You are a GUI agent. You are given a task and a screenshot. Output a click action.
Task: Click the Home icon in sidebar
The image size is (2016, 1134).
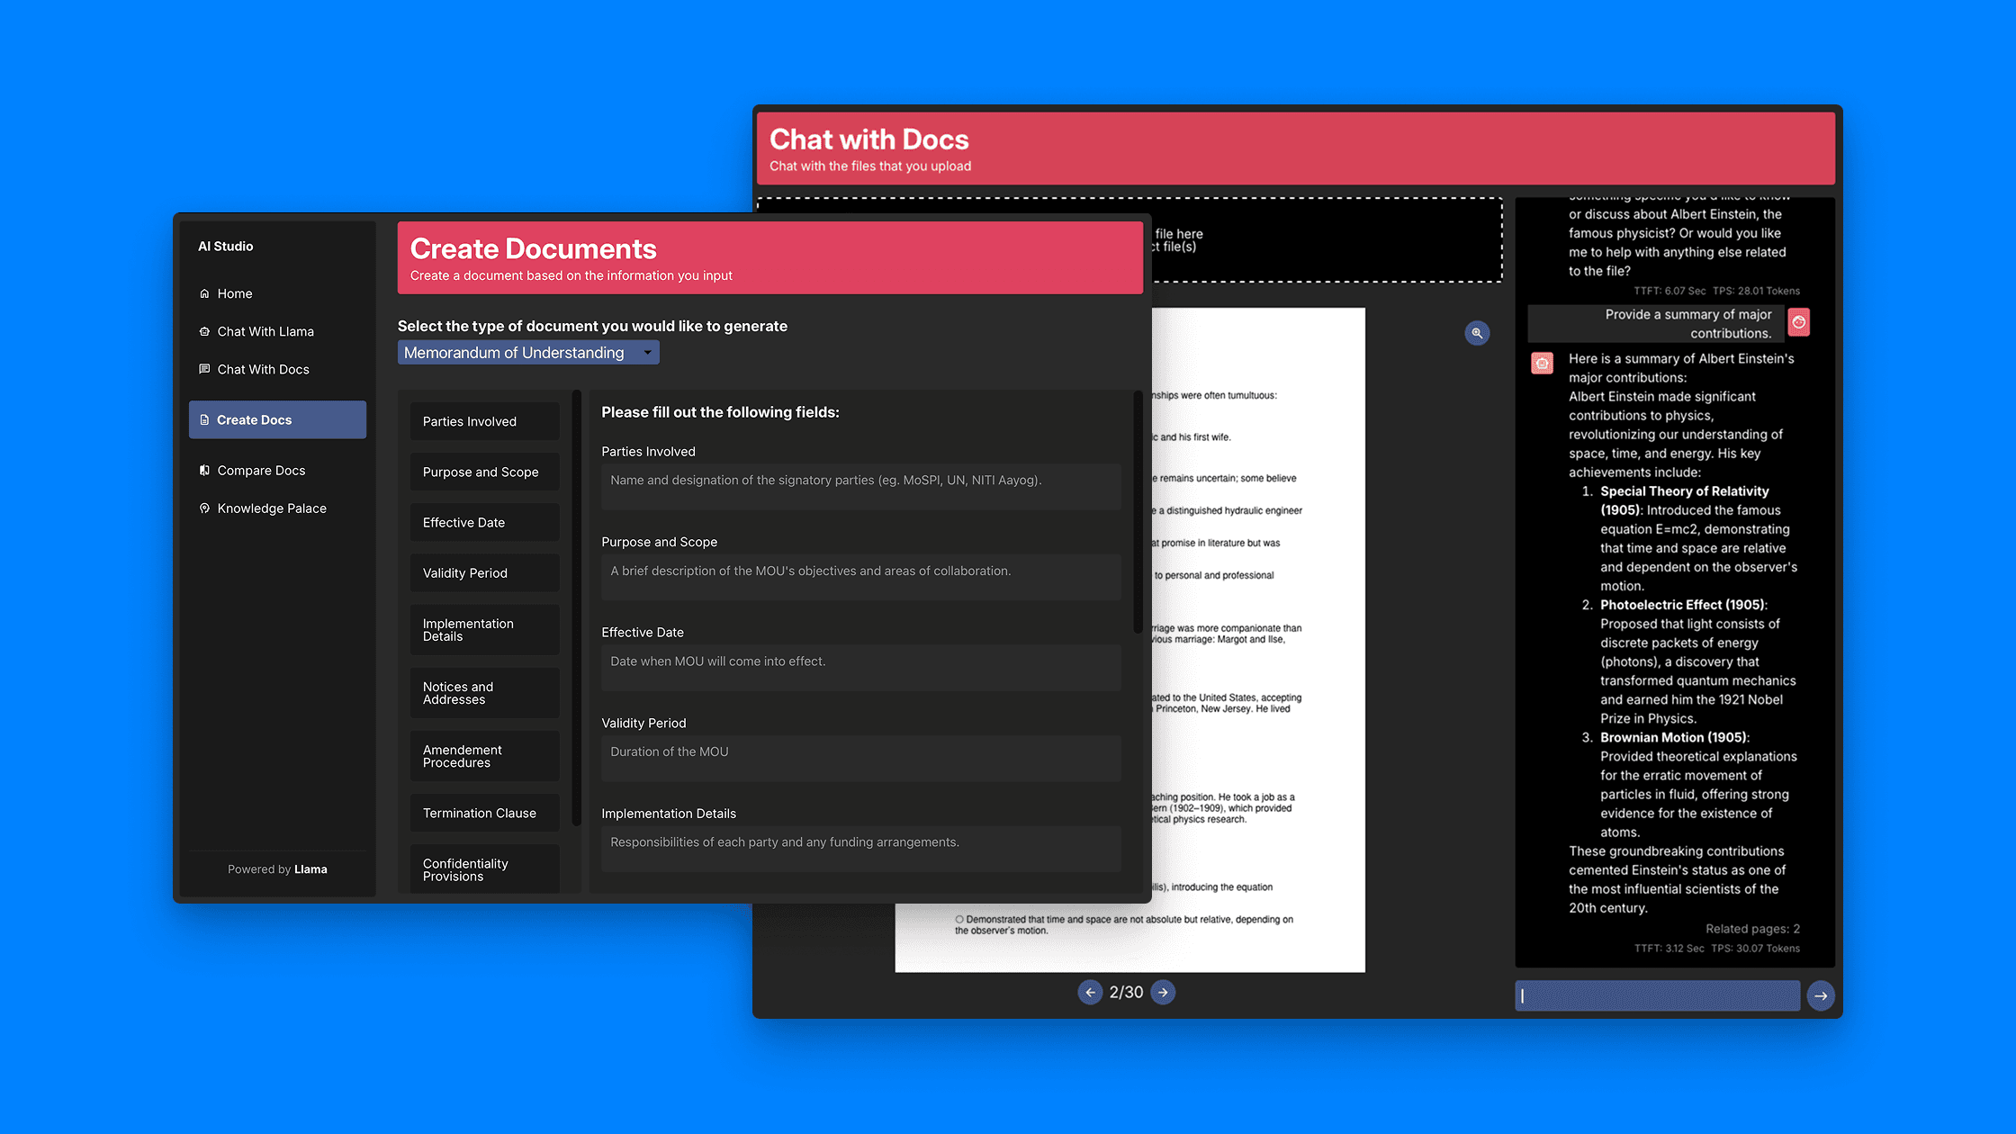click(204, 293)
